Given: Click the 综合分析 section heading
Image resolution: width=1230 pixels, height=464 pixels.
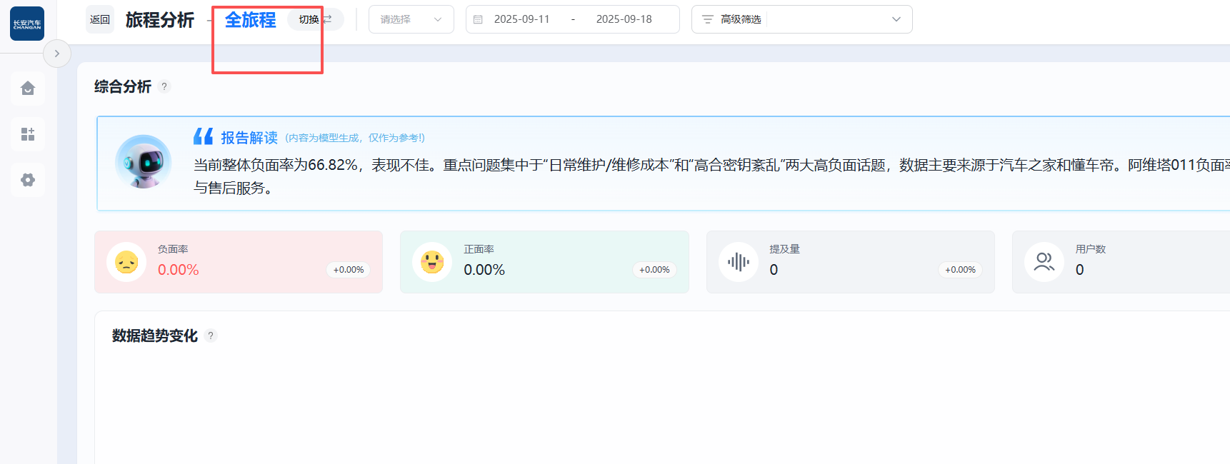Looking at the screenshot, I should [123, 86].
